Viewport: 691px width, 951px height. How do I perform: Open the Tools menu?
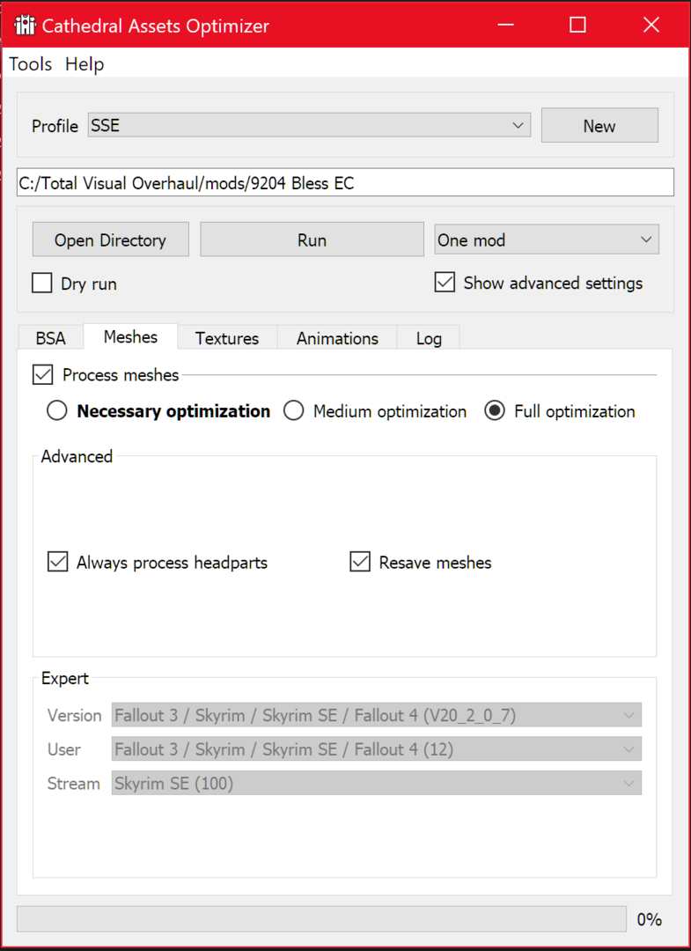[x=30, y=63]
